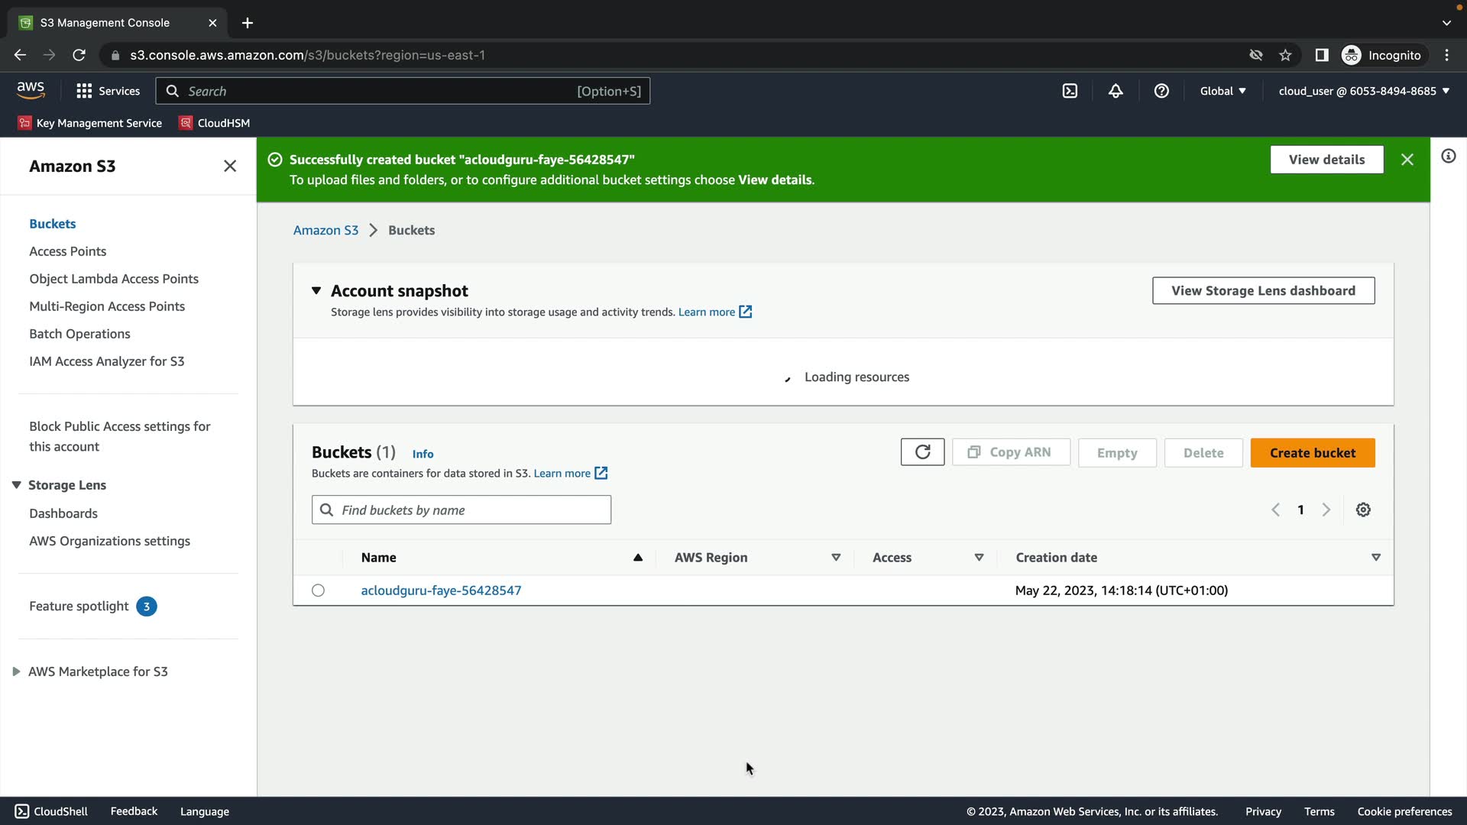Open the notifications bell

1116,91
